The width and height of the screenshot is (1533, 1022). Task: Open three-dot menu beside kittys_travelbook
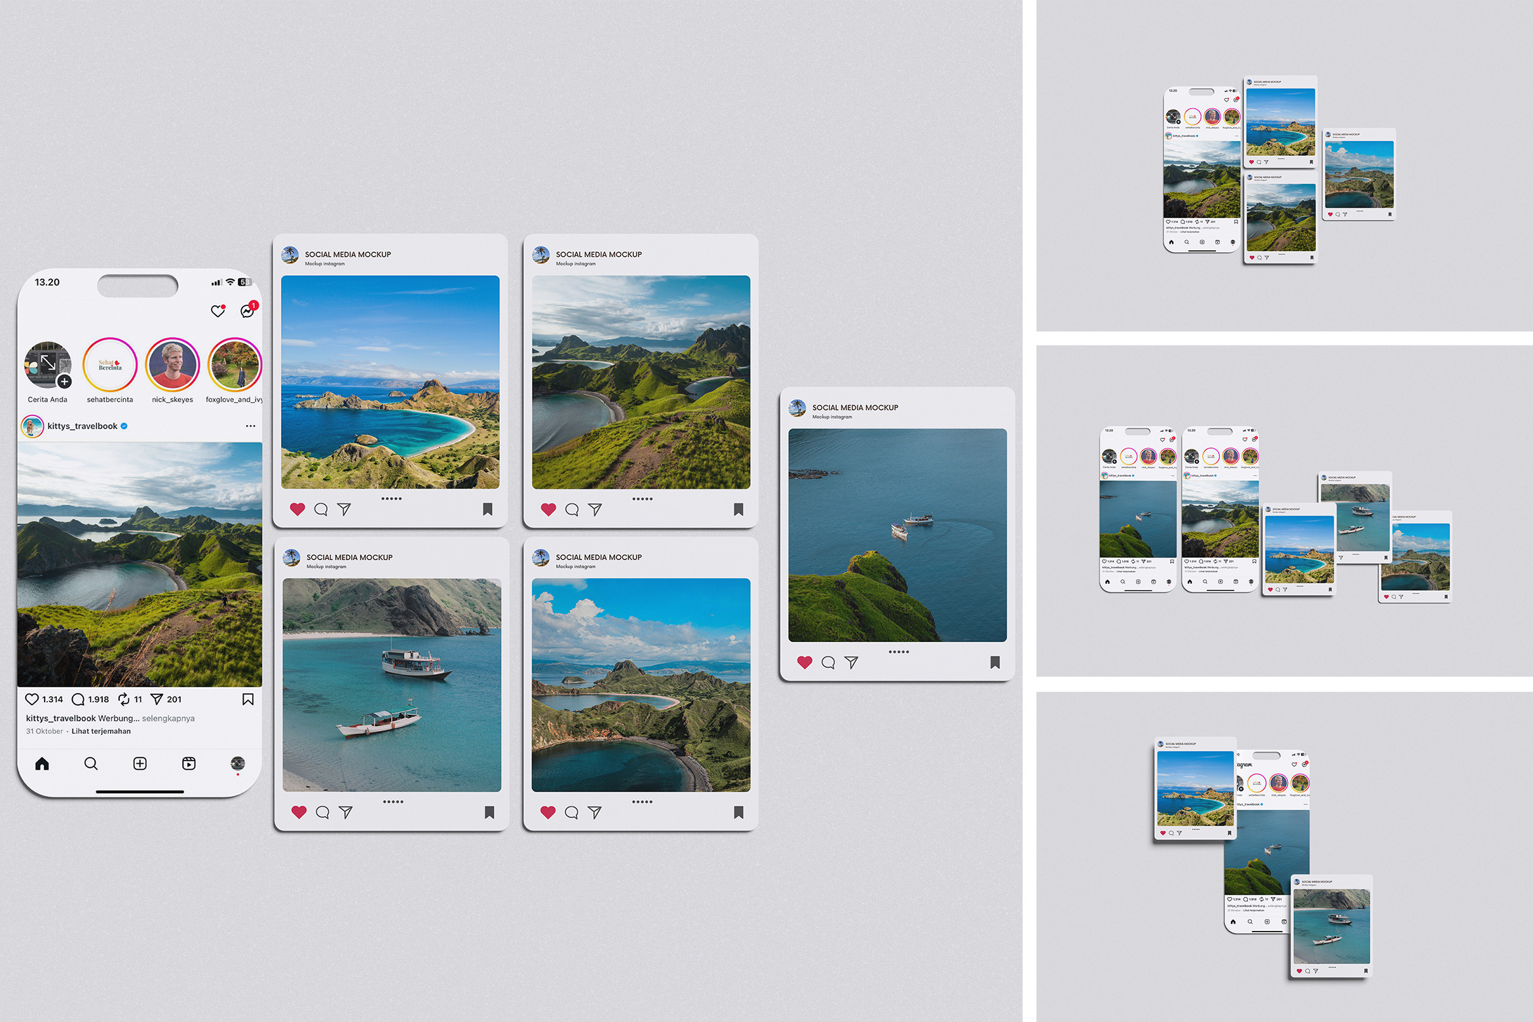tap(250, 426)
